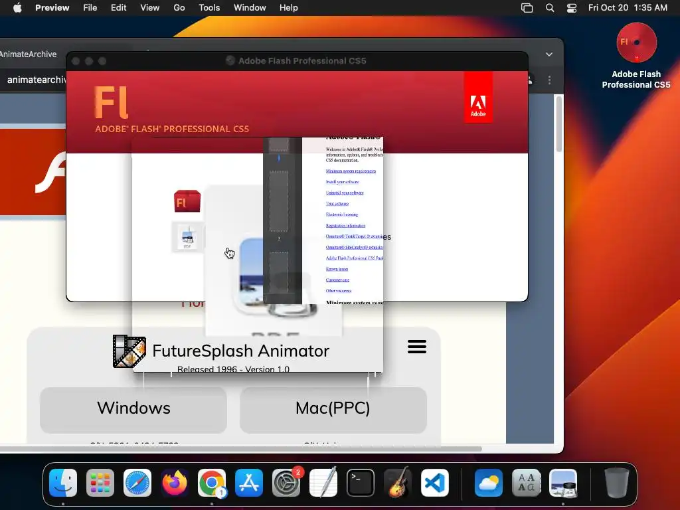The height and width of the screenshot is (510, 680).
Task: Open Font Book from the Dock
Action: [526, 483]
